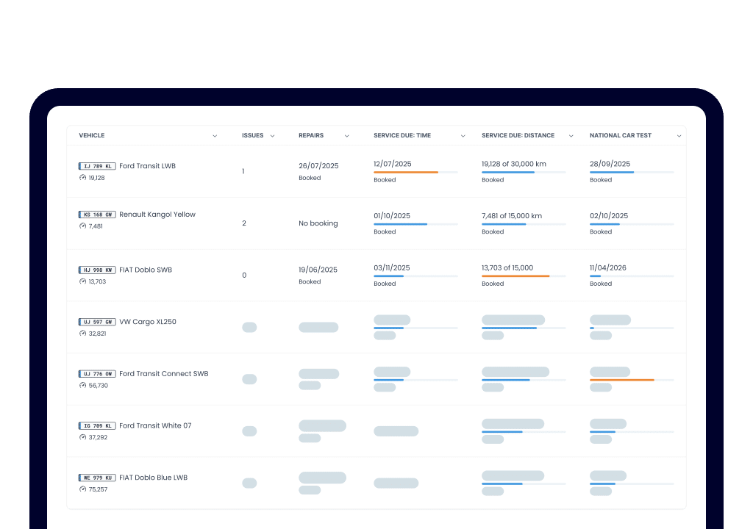Viewport: 753px width, 529px height.
Task: Click the IJ 789 KL licence plate
Action: pos(97,166)
